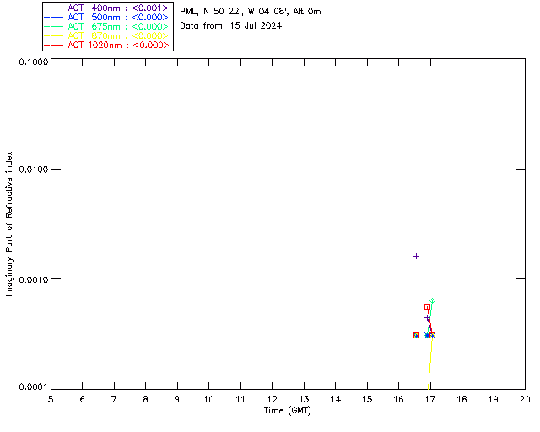Select the upper red square data marker
540x432 pixels.
coord(427,307)
